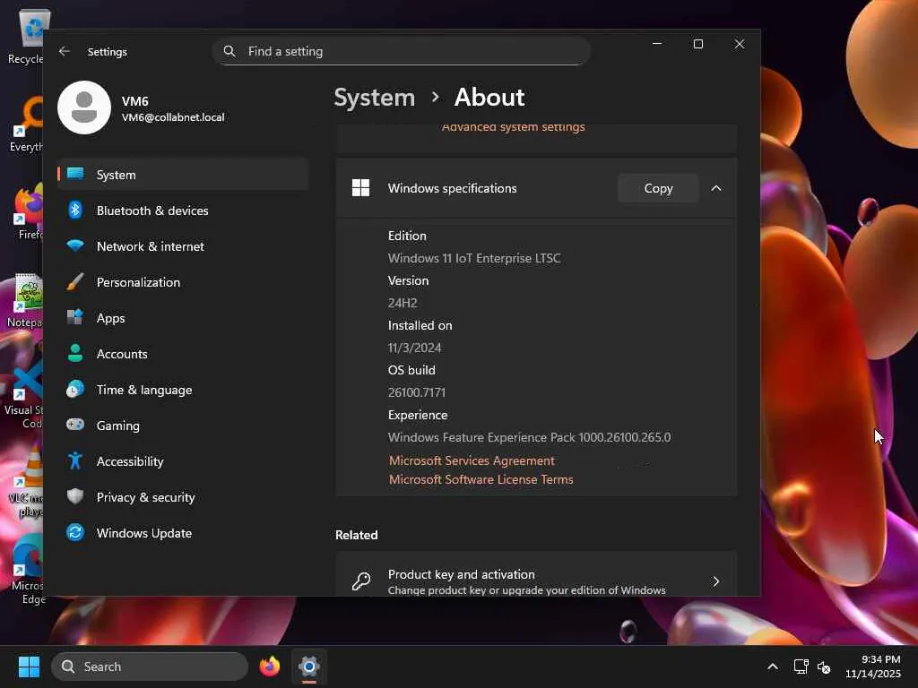918x688 pixels.
Task: Open Advanced system settings link
Action: coord(513,127)
